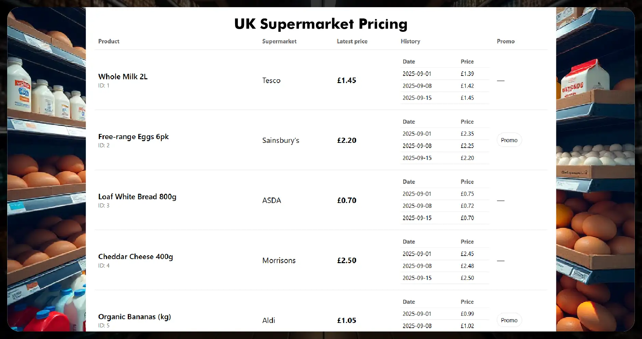
Task: Sort by the Latest price column header
Action: (352, 41)
